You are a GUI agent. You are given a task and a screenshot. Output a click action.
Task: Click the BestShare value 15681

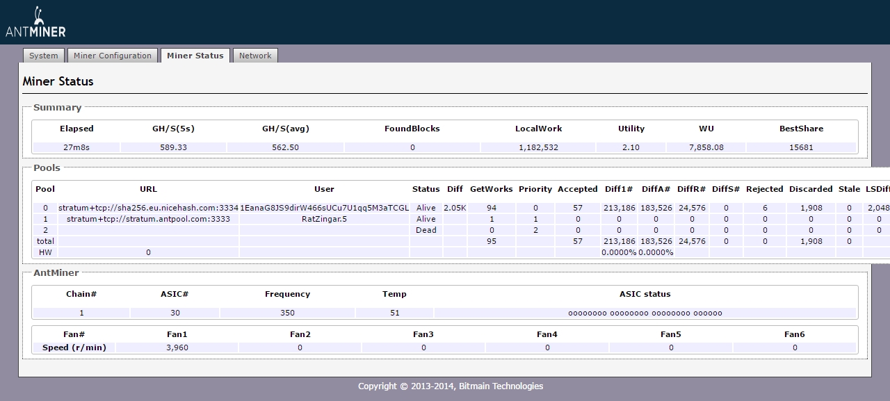click(x=801, y=147)
